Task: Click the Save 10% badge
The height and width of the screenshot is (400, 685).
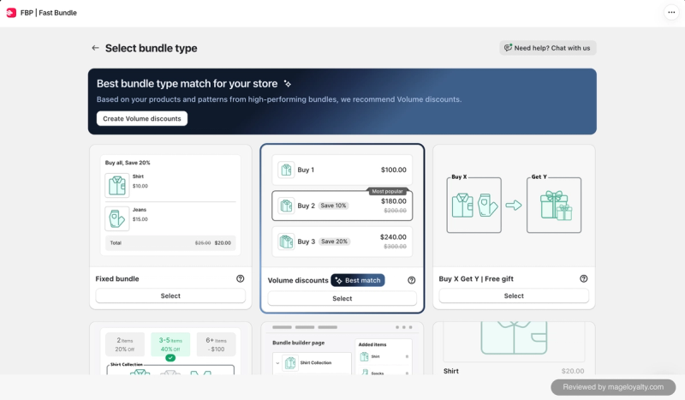Action: pos(333,206)
